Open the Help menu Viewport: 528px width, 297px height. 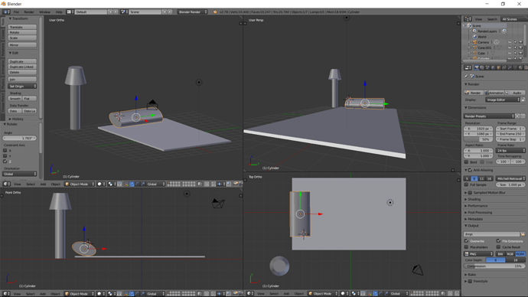59,11
